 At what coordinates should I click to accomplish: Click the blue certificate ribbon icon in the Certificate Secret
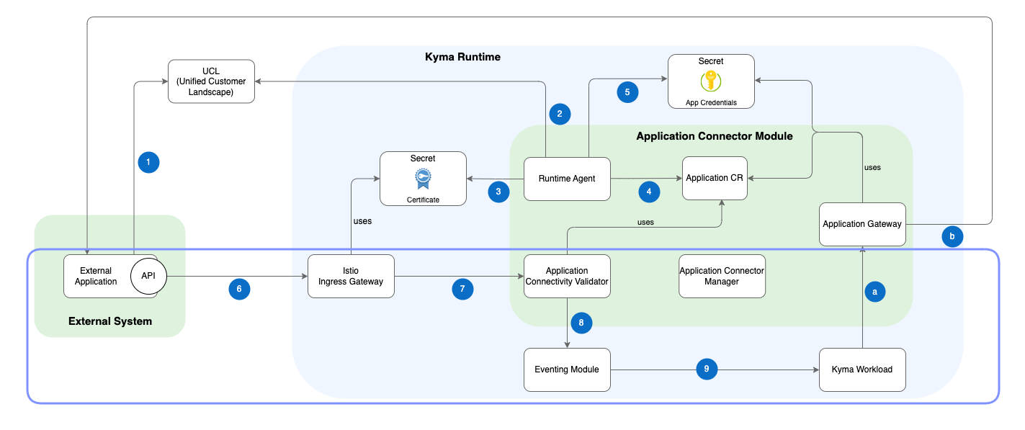tap(423, 178)
